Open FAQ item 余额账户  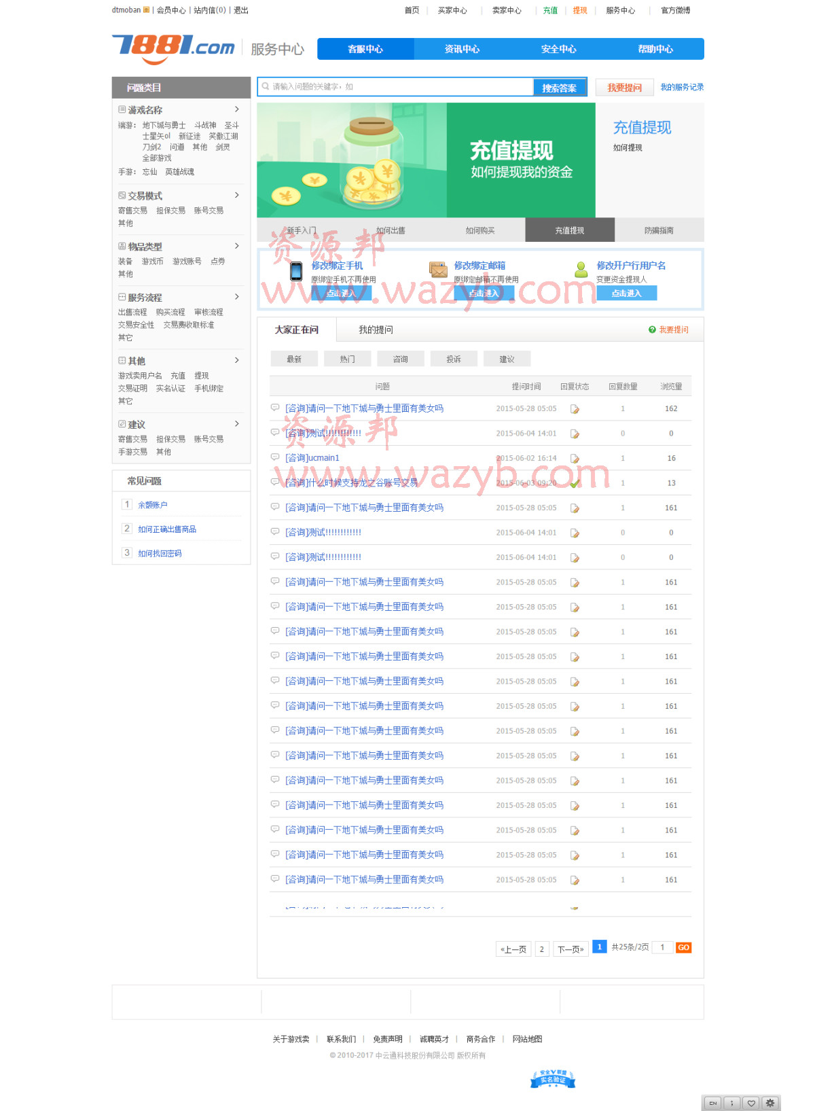[x=153, y=505]
